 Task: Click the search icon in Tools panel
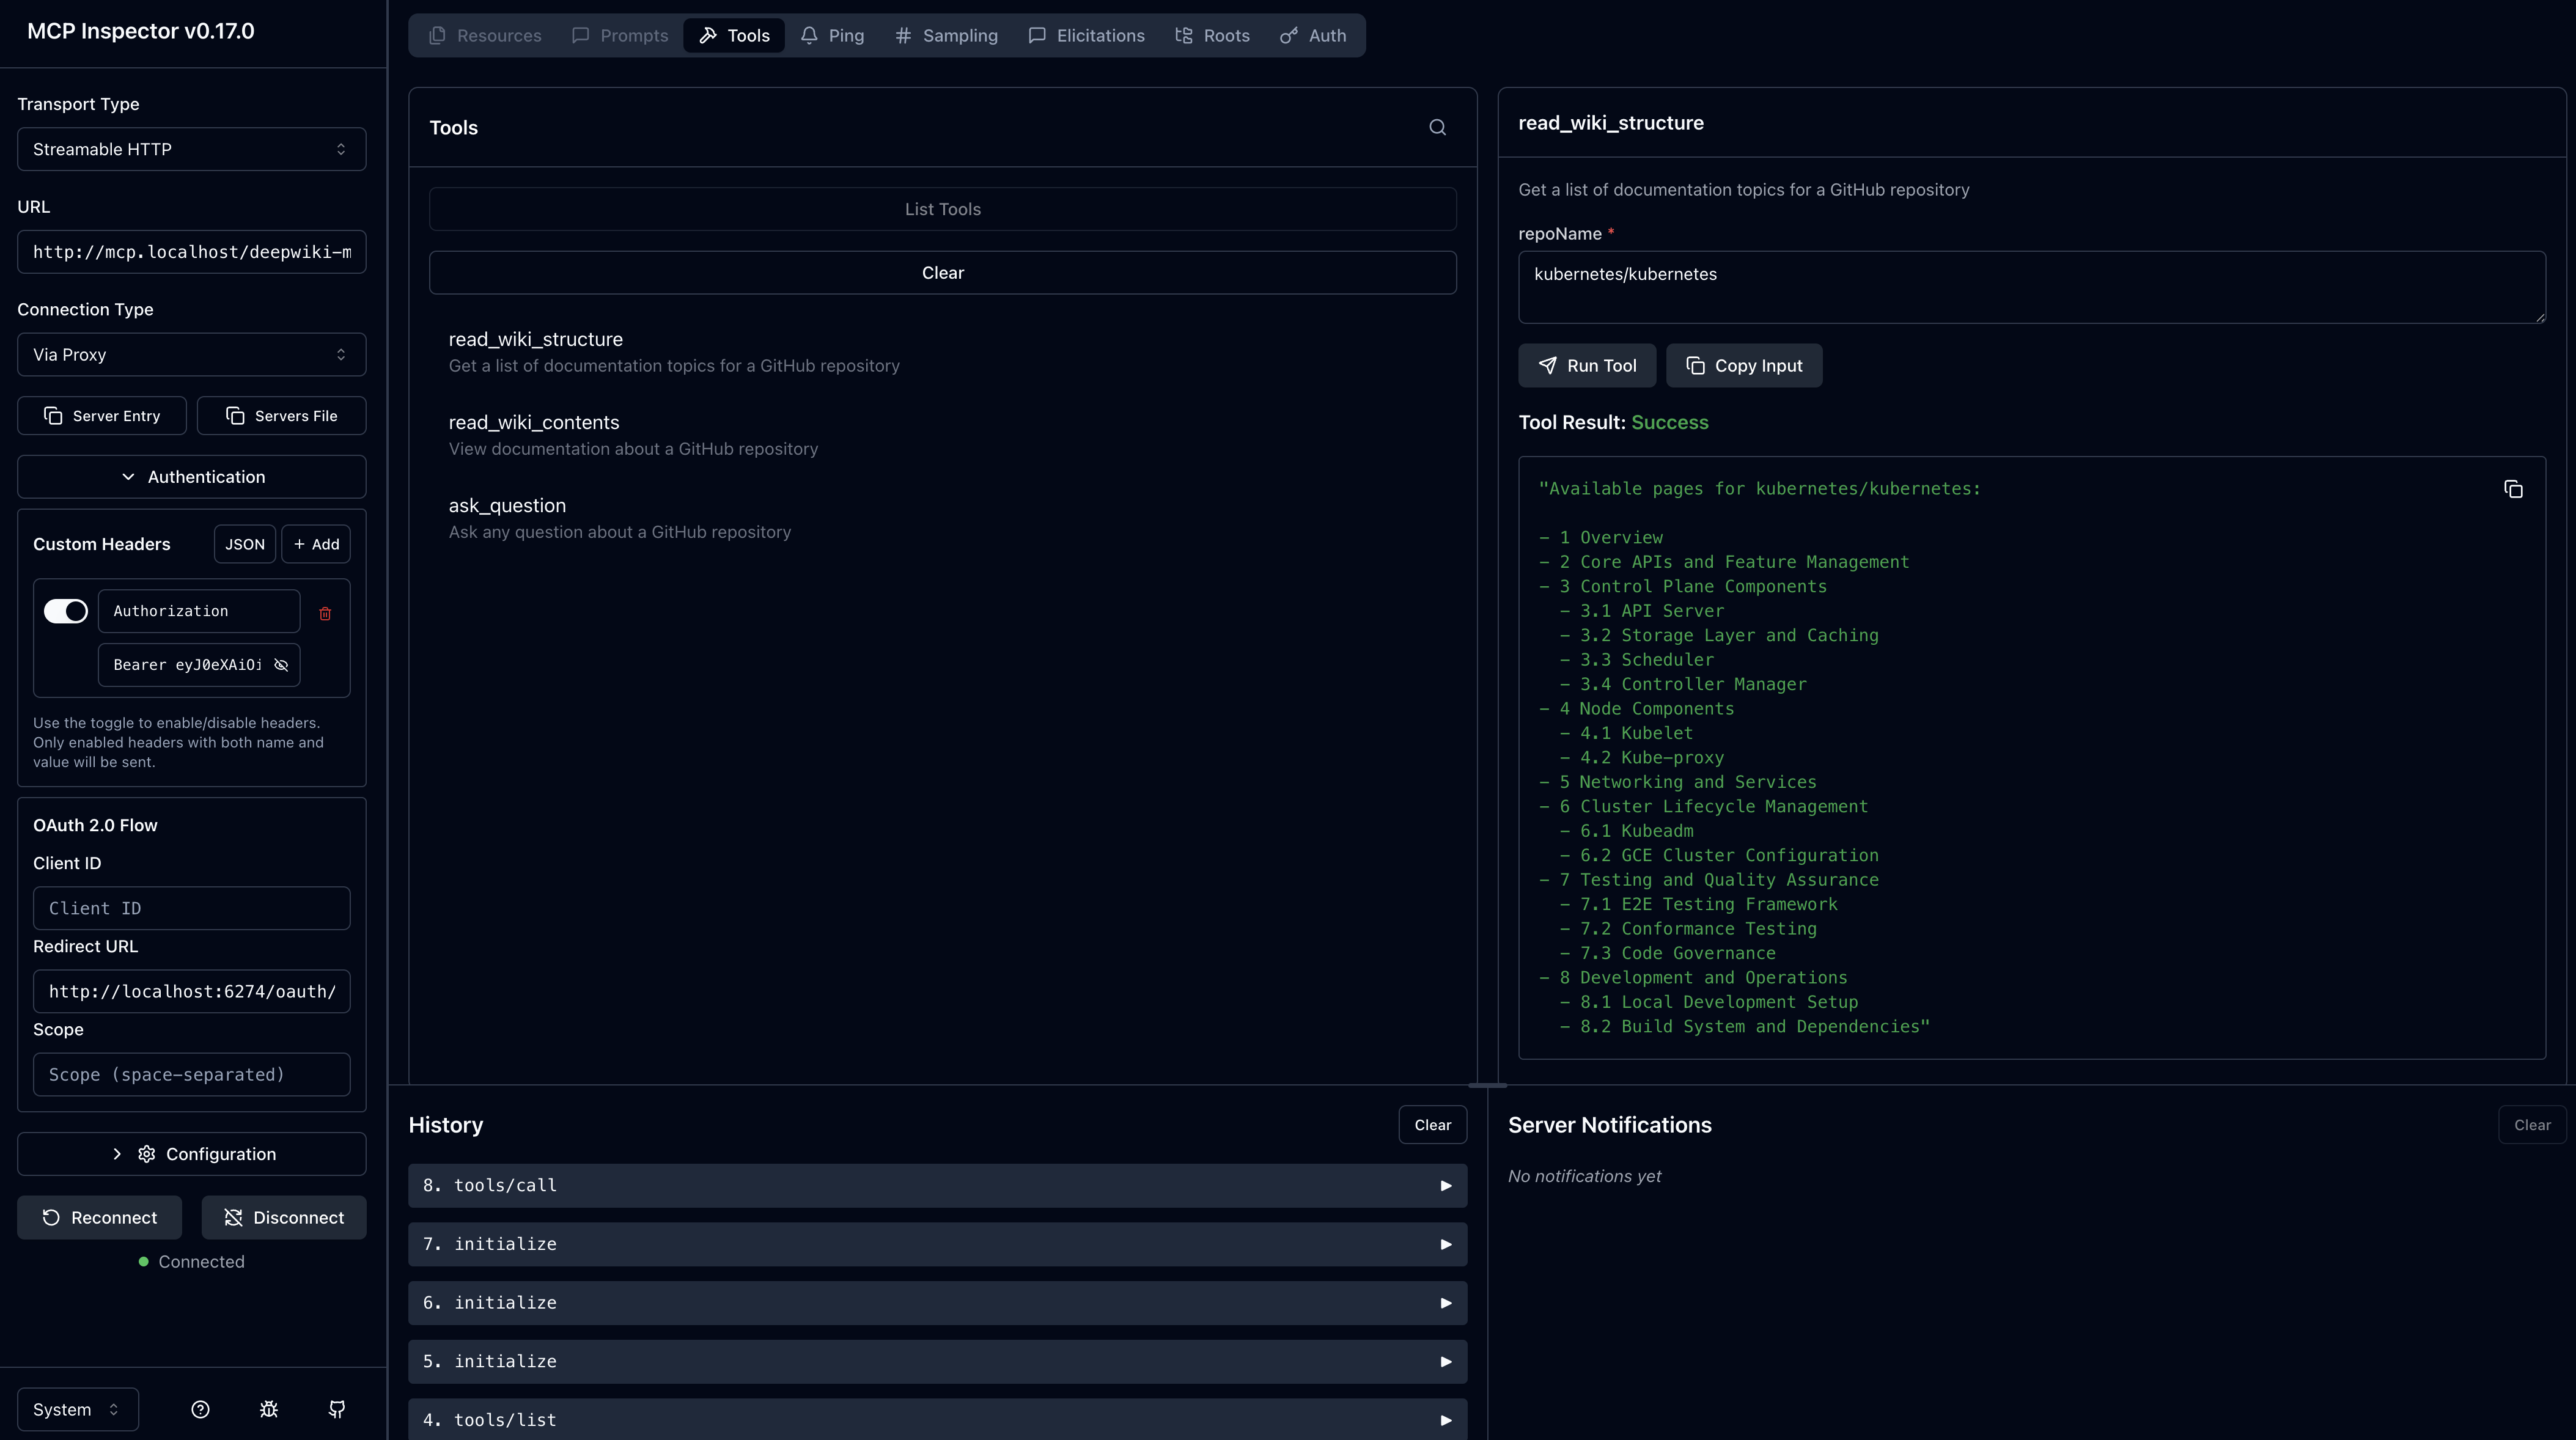1437,127
